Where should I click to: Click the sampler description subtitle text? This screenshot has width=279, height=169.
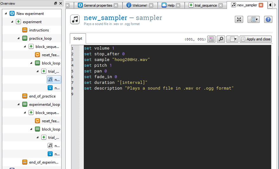coord(112,24)
